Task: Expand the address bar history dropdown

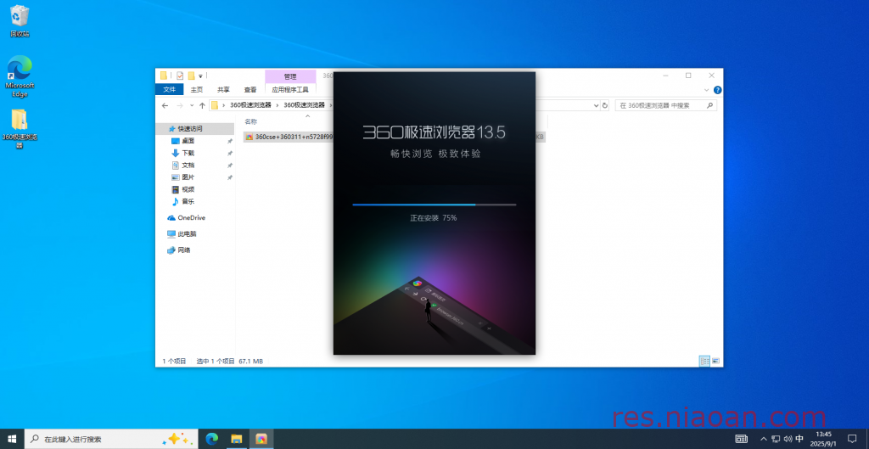Action: click(597, 105)
